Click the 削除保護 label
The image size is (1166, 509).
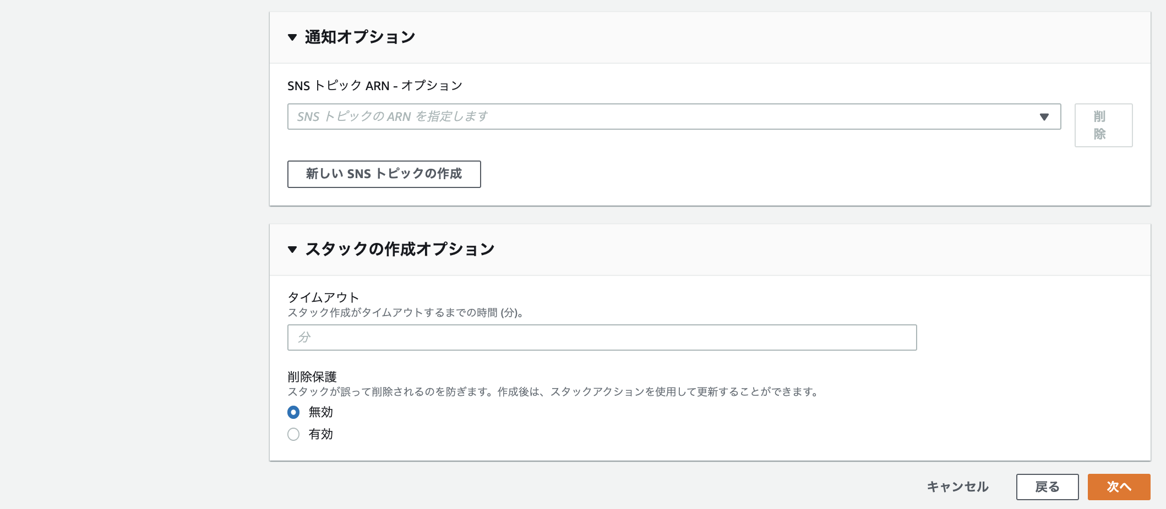[x=312, y=377]
